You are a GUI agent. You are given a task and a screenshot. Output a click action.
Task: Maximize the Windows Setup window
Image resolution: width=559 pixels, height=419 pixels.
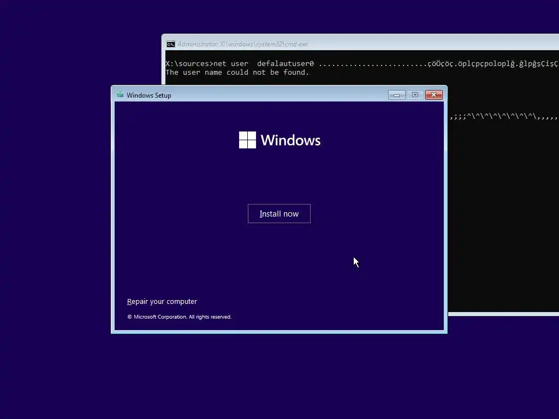point(415,95)
